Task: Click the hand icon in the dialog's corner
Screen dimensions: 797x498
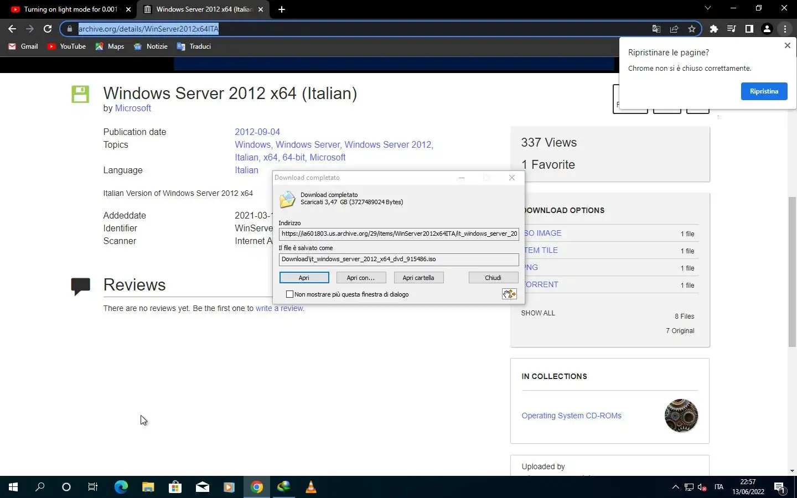Action: point(509,294)
